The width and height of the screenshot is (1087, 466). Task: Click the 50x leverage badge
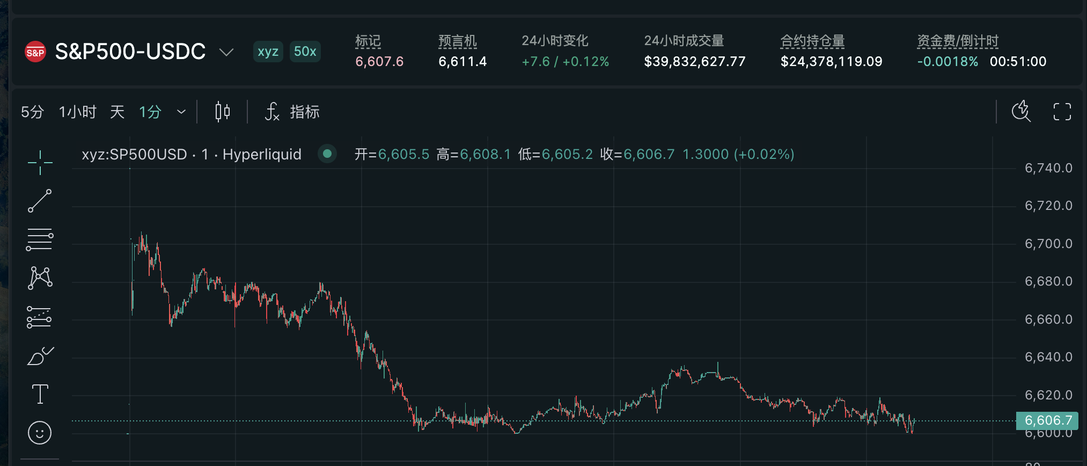pyautogui.click(x=305, y=52)
